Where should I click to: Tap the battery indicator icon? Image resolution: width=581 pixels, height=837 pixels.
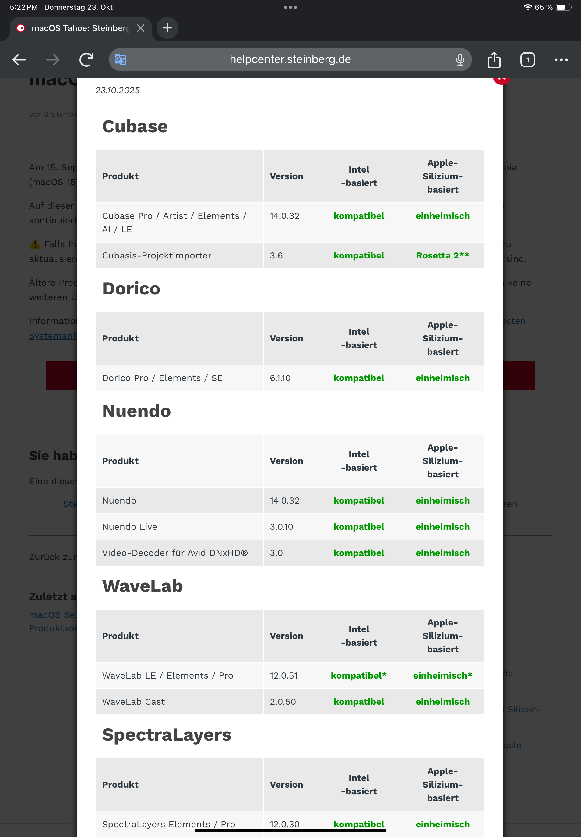pos(563,7)
